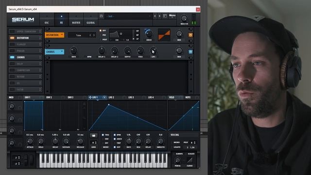
Task: Click the LFO 1 drag-assign crosshair icon
Action: [90, 97]
